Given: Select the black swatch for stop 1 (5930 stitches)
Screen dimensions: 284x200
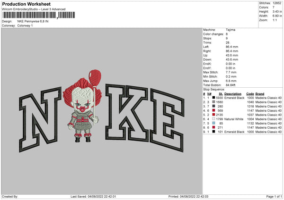Looking at the screenshot, I should tap(213, 98).
